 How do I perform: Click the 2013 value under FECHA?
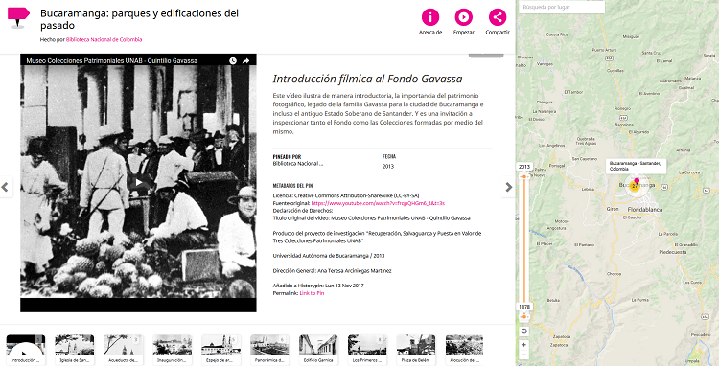coord(388,167)
